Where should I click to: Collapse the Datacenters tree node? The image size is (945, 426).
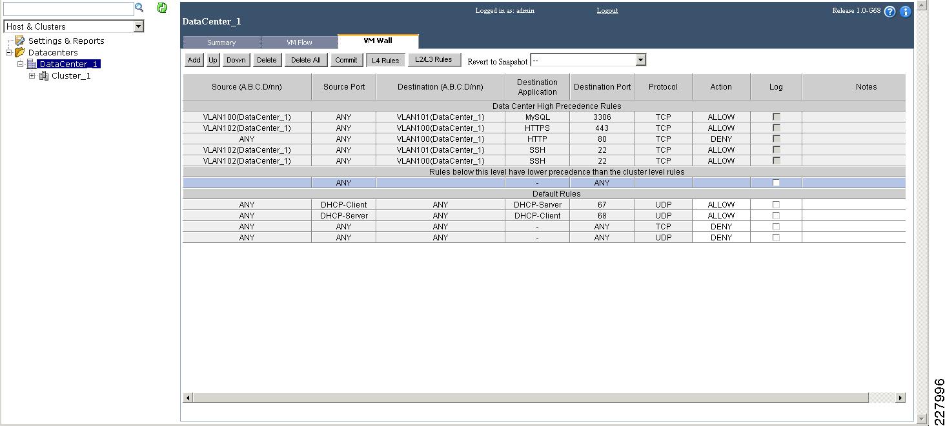pos(8,52)
